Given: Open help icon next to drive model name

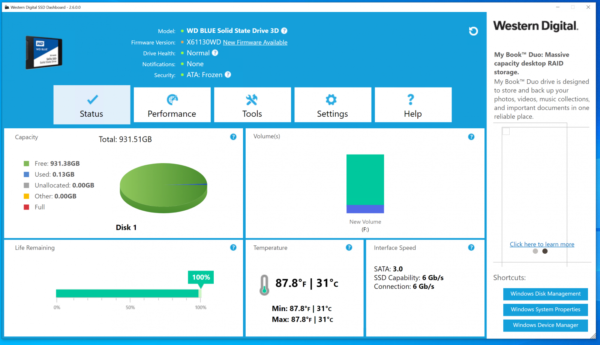Looking at the screenshot, I should click(x=284, y=31).
